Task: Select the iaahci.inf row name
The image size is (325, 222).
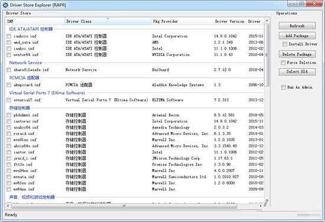Action: pyautogui.click(x=24, y=48)
